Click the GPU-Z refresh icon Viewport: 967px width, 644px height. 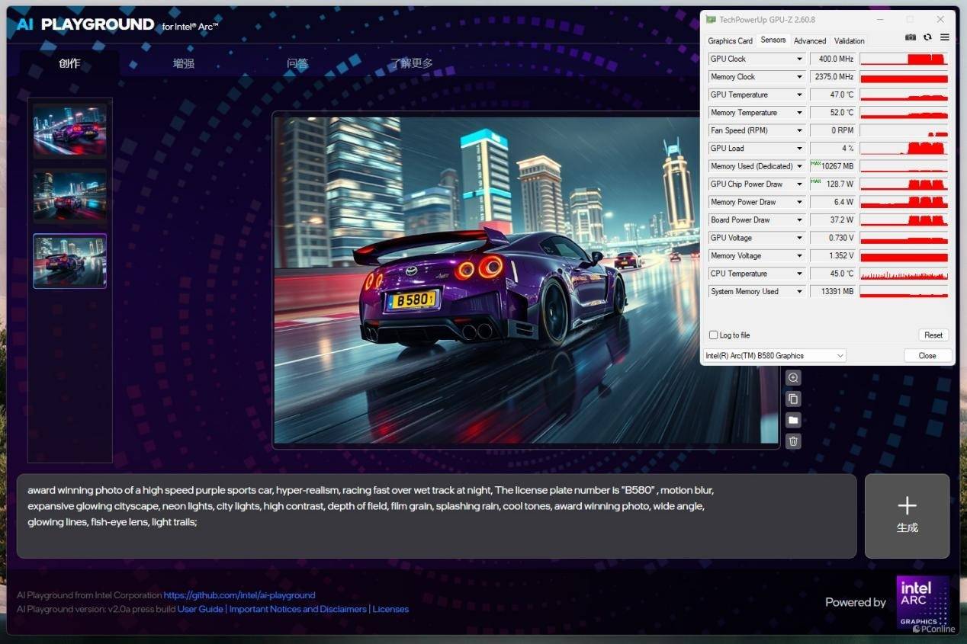[x=927, y=37]
